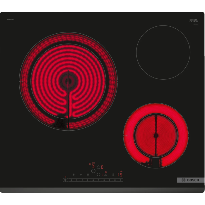Set the power slider to level 5

tap(98, 180)
